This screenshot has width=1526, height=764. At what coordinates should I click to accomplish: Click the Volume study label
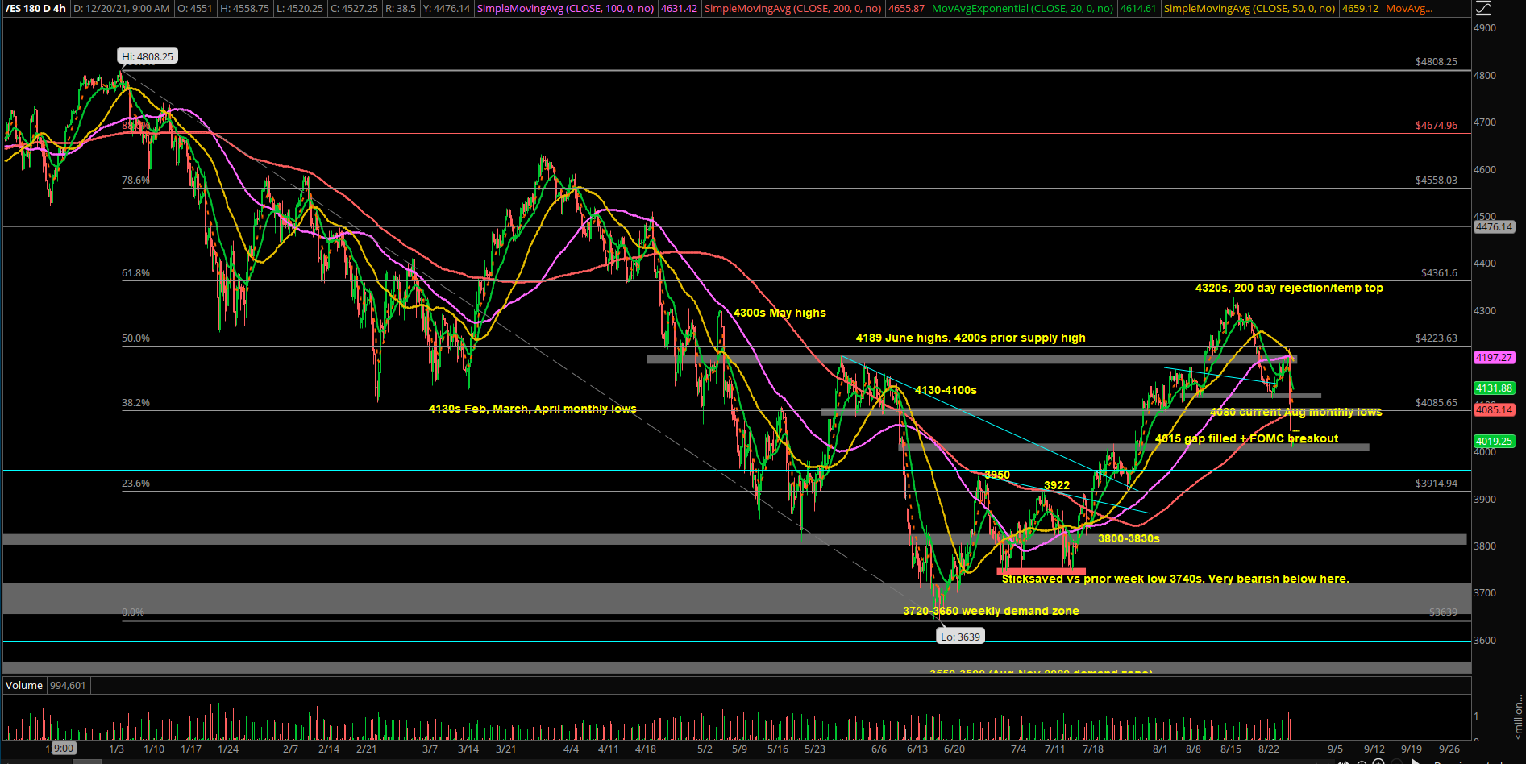click(24, 686)
